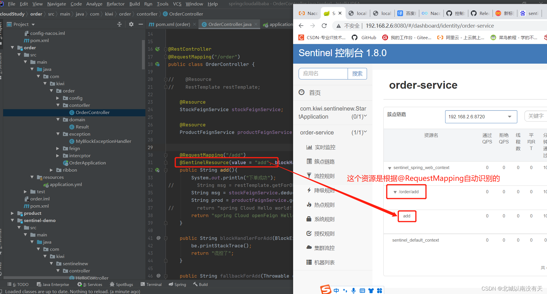Viewport: 547px width, 294px height.
Task: Open 系统规则 in Sentinel sidebar
Action: coord(321,219)
